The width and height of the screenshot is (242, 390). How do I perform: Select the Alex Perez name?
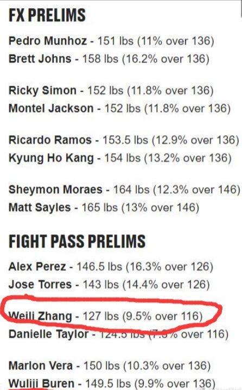coord(37,267)
